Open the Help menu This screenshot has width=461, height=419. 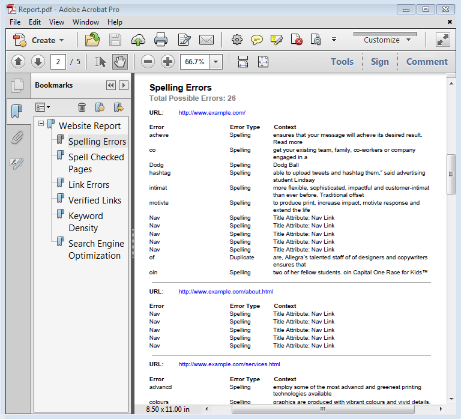tap(115, 22)
